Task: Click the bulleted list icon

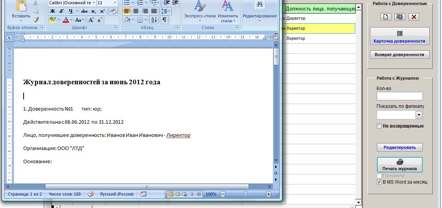Action: click(127, 3)
